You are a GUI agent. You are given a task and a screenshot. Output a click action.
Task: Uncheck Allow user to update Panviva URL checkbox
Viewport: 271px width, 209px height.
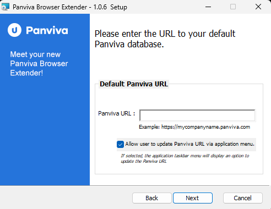pyautogui.click(x=120, y=144)
